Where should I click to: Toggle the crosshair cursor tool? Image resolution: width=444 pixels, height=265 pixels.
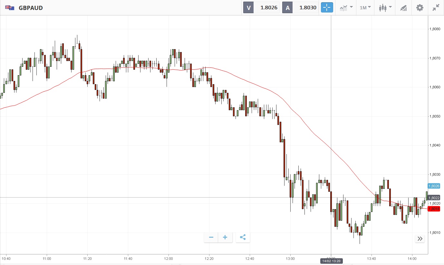[x=327, y=8]
